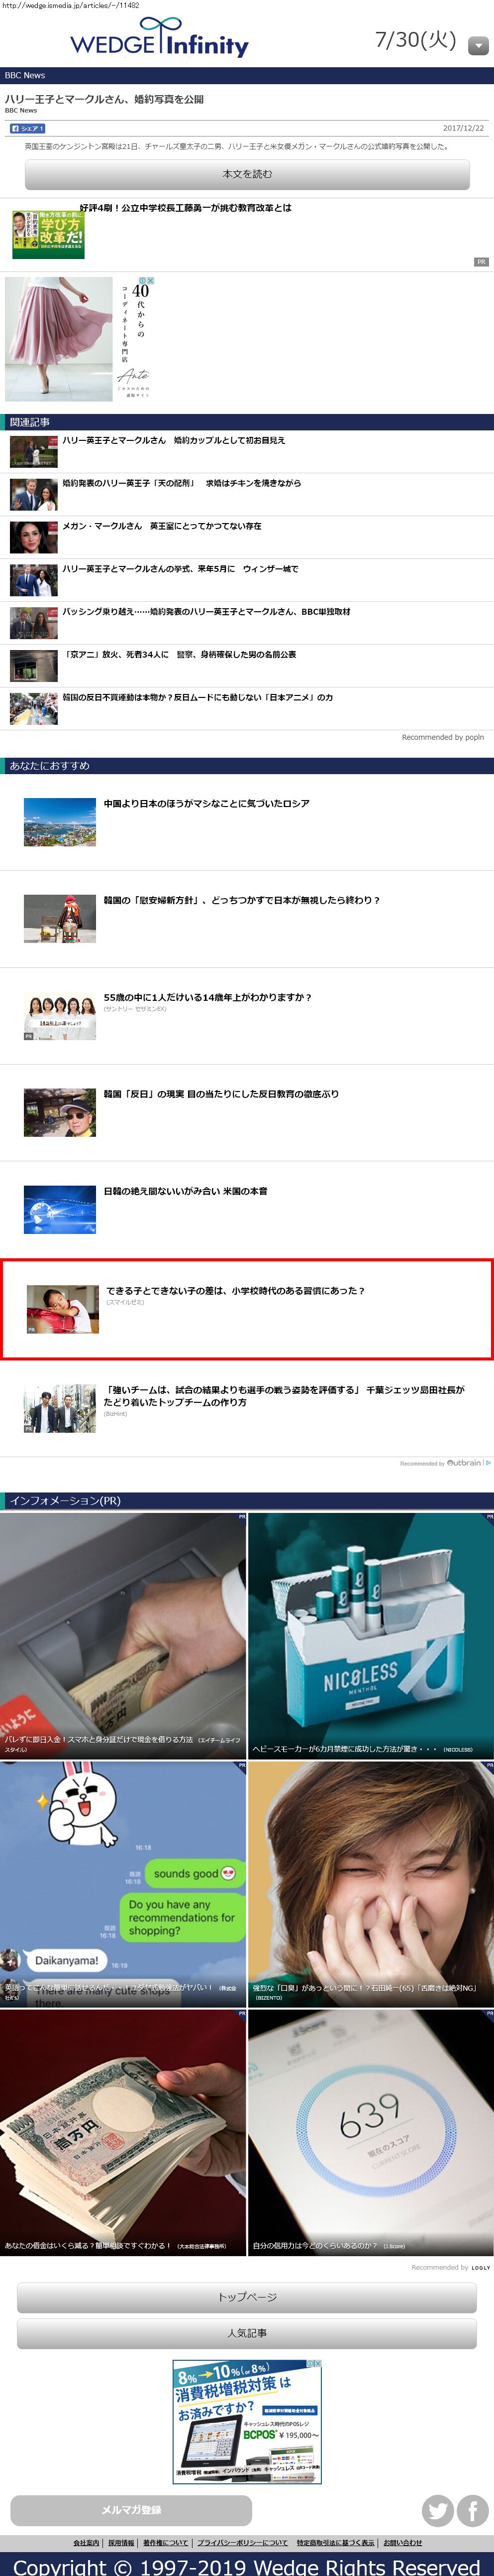
Task: Open the Twitter icon in footer
Action: click(x=437, y=2510)
